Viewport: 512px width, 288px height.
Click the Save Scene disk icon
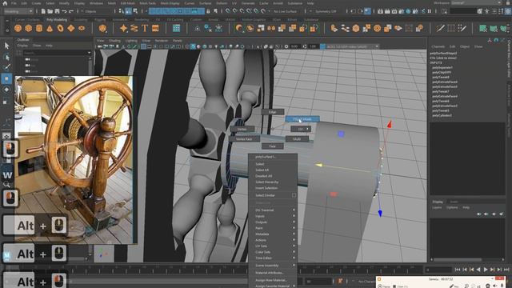(57, 11)
